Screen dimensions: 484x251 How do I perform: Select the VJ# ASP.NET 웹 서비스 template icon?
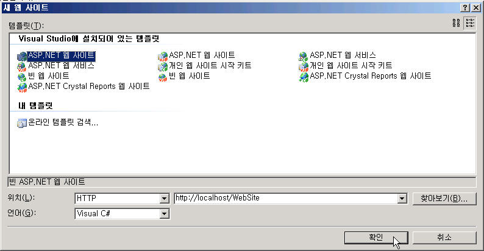(x=22, y=66)
